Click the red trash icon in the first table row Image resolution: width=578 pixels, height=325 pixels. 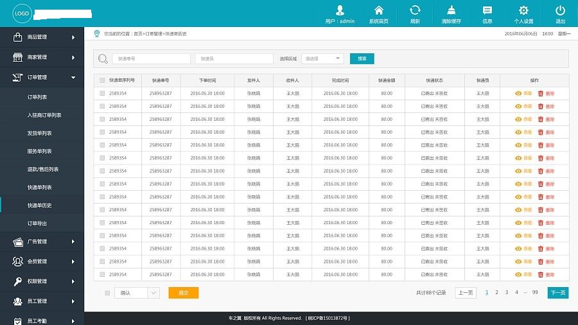tap(540, 94)
